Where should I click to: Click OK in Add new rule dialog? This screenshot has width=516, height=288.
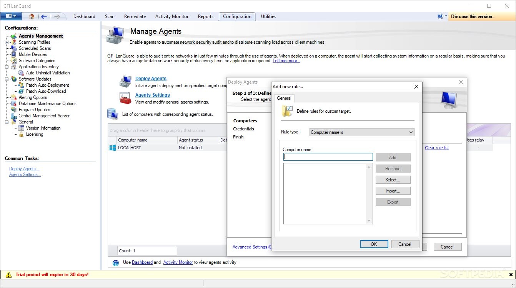pos(374,244)
